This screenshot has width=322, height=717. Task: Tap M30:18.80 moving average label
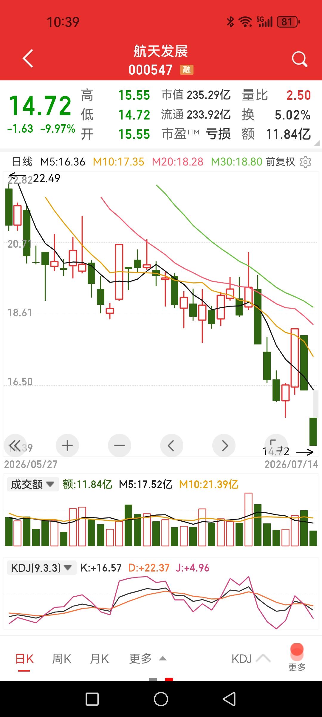coord(237,162)
